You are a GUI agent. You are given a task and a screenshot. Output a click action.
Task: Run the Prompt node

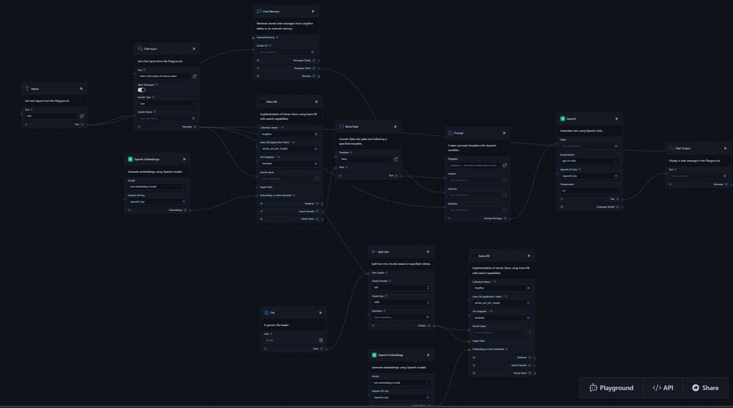(x=504, y=133)
